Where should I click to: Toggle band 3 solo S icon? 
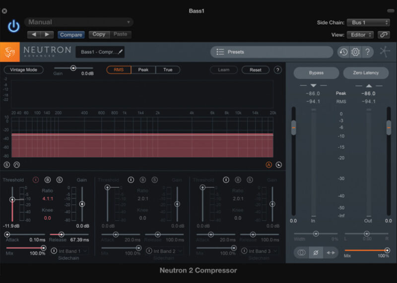tap(250, 180)
